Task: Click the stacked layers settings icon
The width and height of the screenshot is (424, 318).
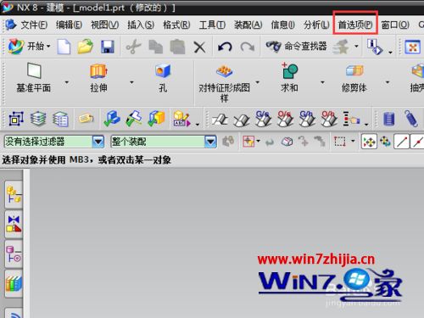Action: click(60, 119)
